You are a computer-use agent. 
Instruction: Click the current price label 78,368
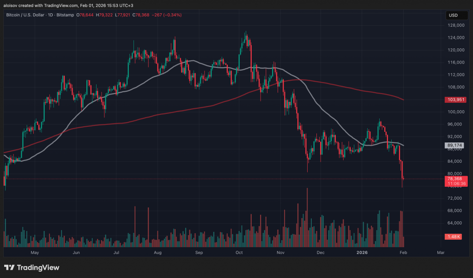tap(453, 178)
